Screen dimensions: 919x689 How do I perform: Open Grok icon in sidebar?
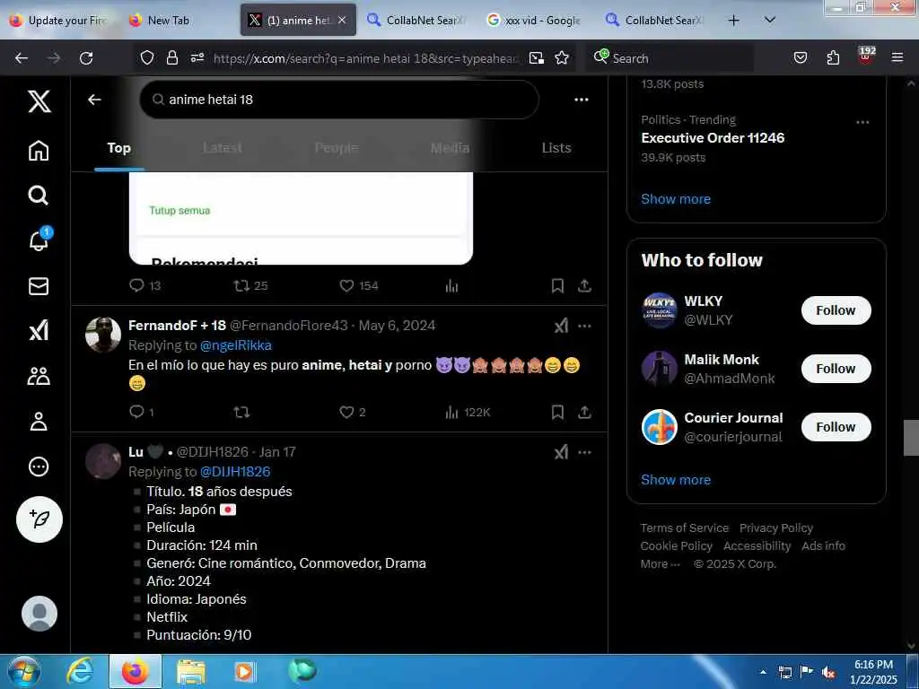click(39, 330)
